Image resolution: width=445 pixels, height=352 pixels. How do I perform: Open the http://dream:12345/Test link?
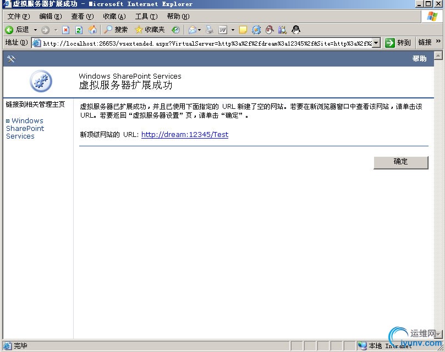point(185,135)
